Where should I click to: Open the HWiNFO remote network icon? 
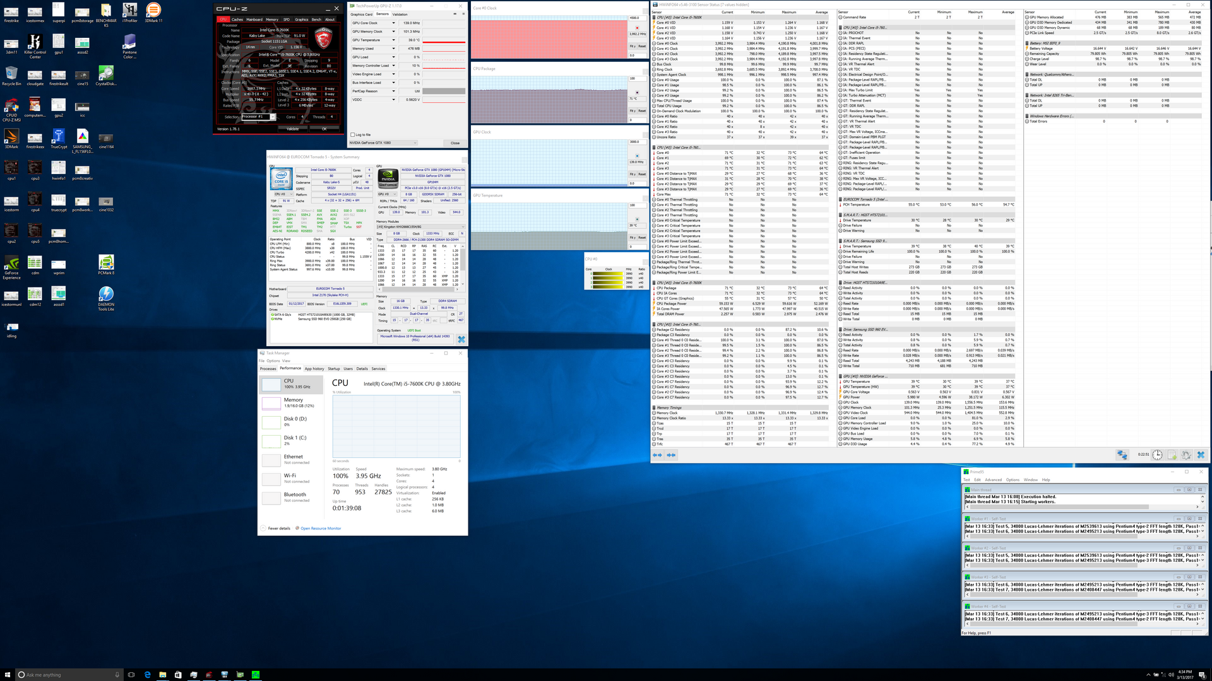point(1122,455)
